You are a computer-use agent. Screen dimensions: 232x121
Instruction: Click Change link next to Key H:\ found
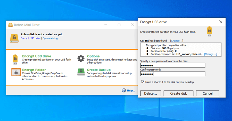pyautogui.click(x=177, y=41)
